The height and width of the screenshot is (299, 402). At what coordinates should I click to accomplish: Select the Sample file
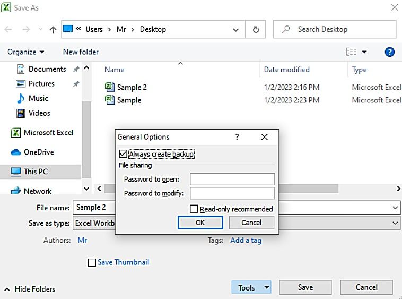(x=129, y=100)
